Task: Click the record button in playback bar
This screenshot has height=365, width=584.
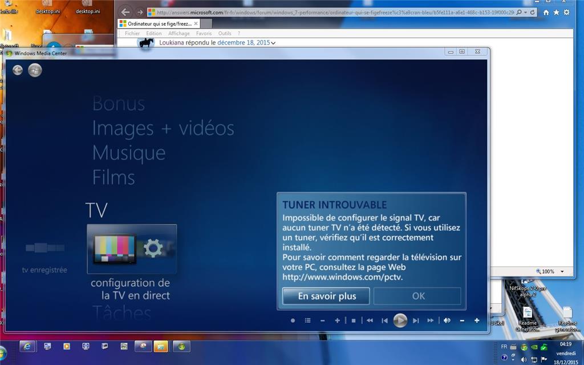Action: coord(293,320)
